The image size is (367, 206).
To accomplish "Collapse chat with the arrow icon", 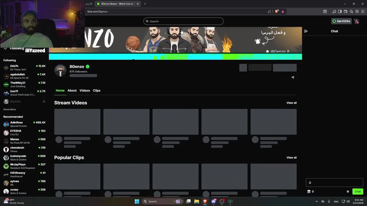I will pos(306,31).
